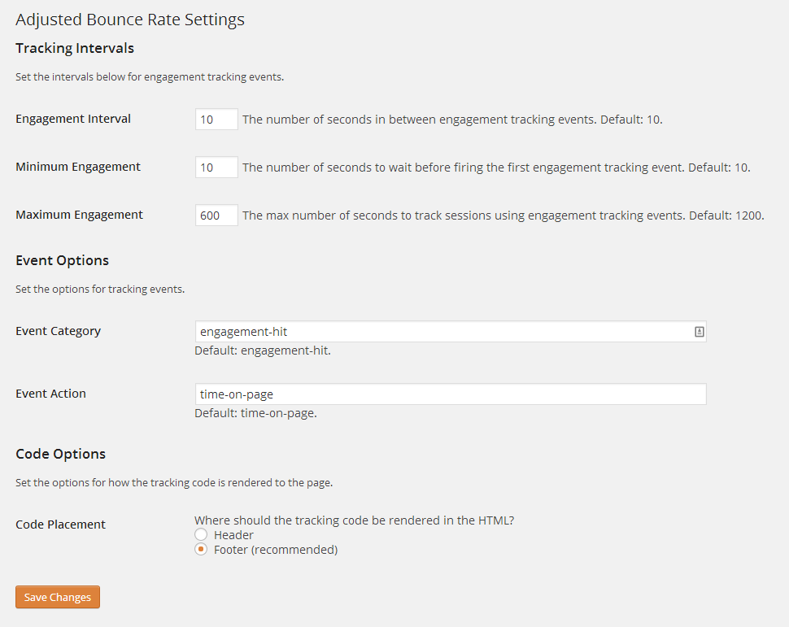Image resolution: width=789 pixels, height=627 pixels.
Task: Select the Header radio button
Action: click(x=201, y=534)
